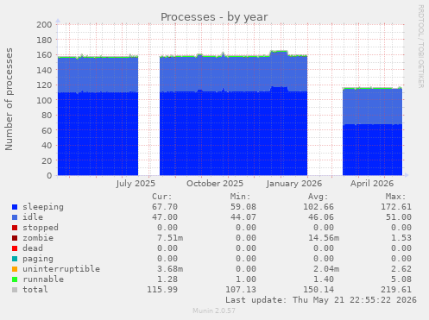This screenshot has height=320, width=429.
Task: Click the dead legend color swatch
Action: 15,248
